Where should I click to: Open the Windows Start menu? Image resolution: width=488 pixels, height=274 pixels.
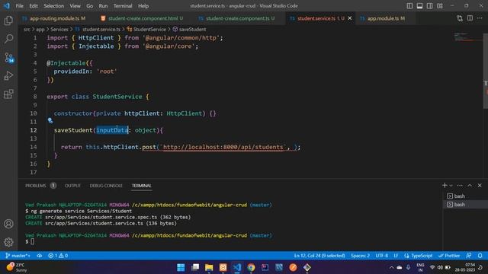click(x=181, y=267)
